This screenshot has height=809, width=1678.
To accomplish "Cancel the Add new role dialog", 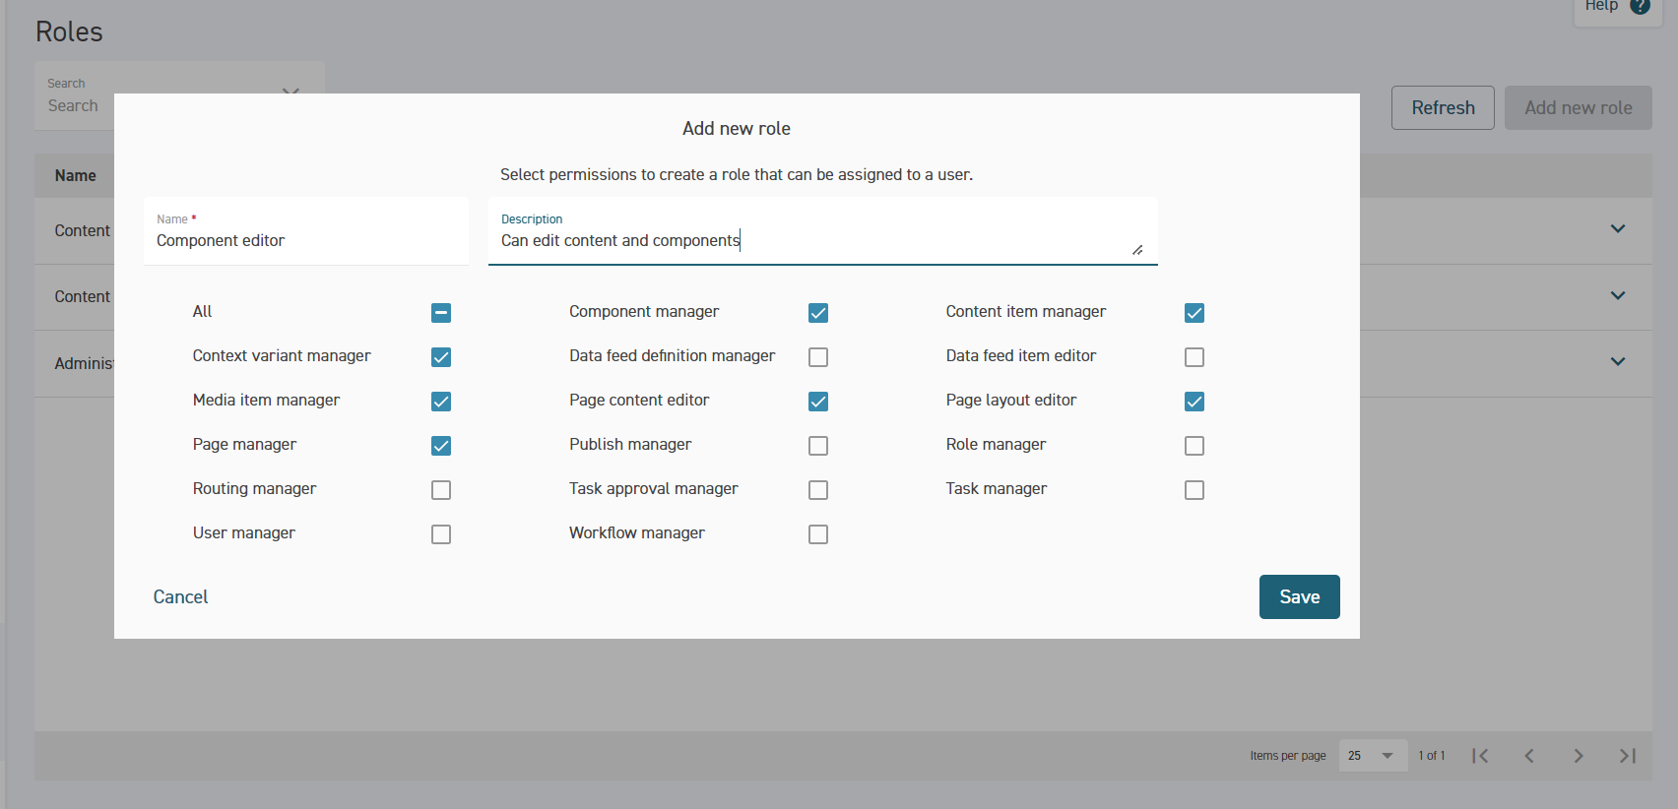I will point(180,596).
